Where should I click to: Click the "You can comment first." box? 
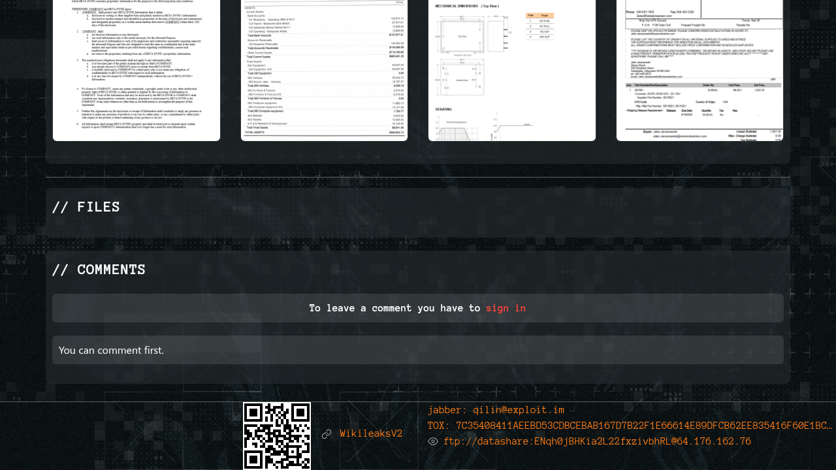click(x=418, y=350)
